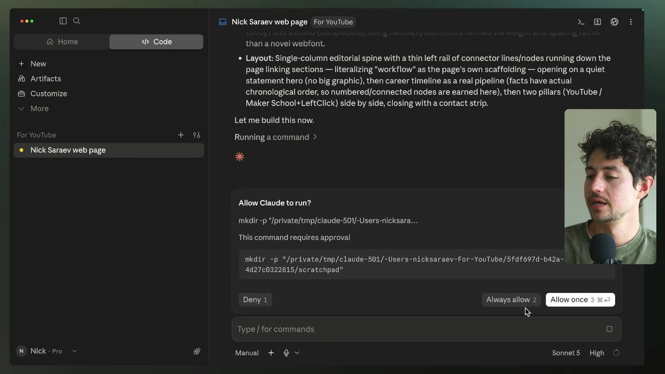Image resolution: width=665 pixels, height=374 pixels.
Task: Open the search magnifier icon
Action: point(77,21)
